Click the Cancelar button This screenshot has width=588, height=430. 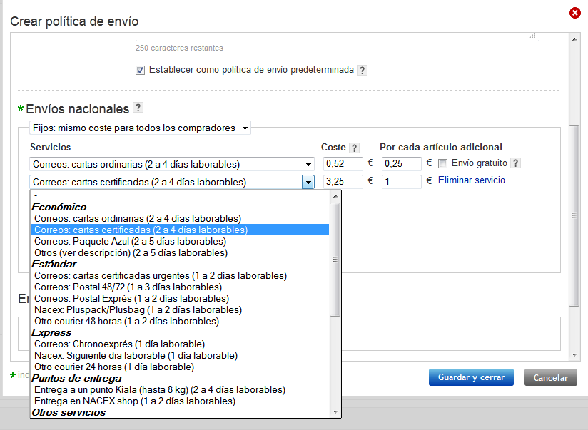[x=550, y=377]
